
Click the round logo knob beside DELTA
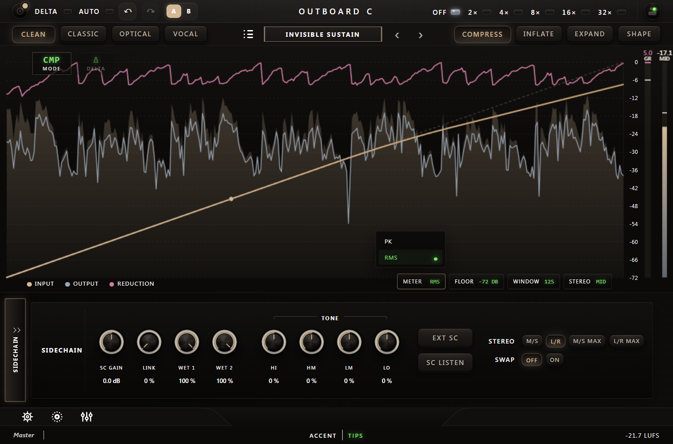point(20,11)
